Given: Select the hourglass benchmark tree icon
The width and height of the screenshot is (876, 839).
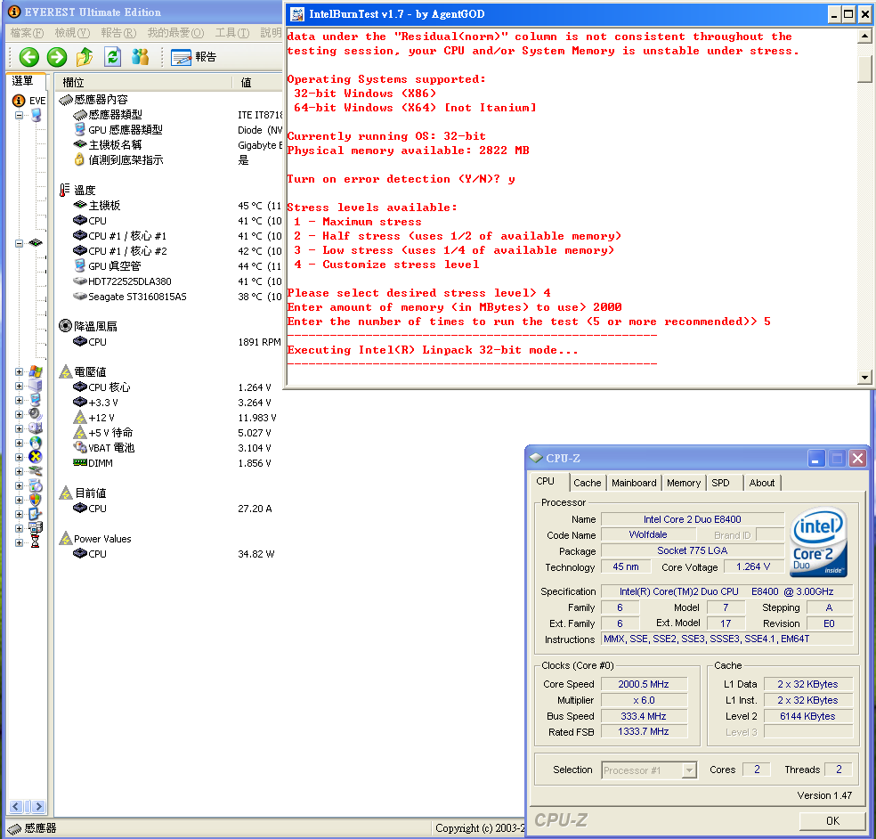Looking at the screenshot, I should pyautogui.click(x=36, y=542).
